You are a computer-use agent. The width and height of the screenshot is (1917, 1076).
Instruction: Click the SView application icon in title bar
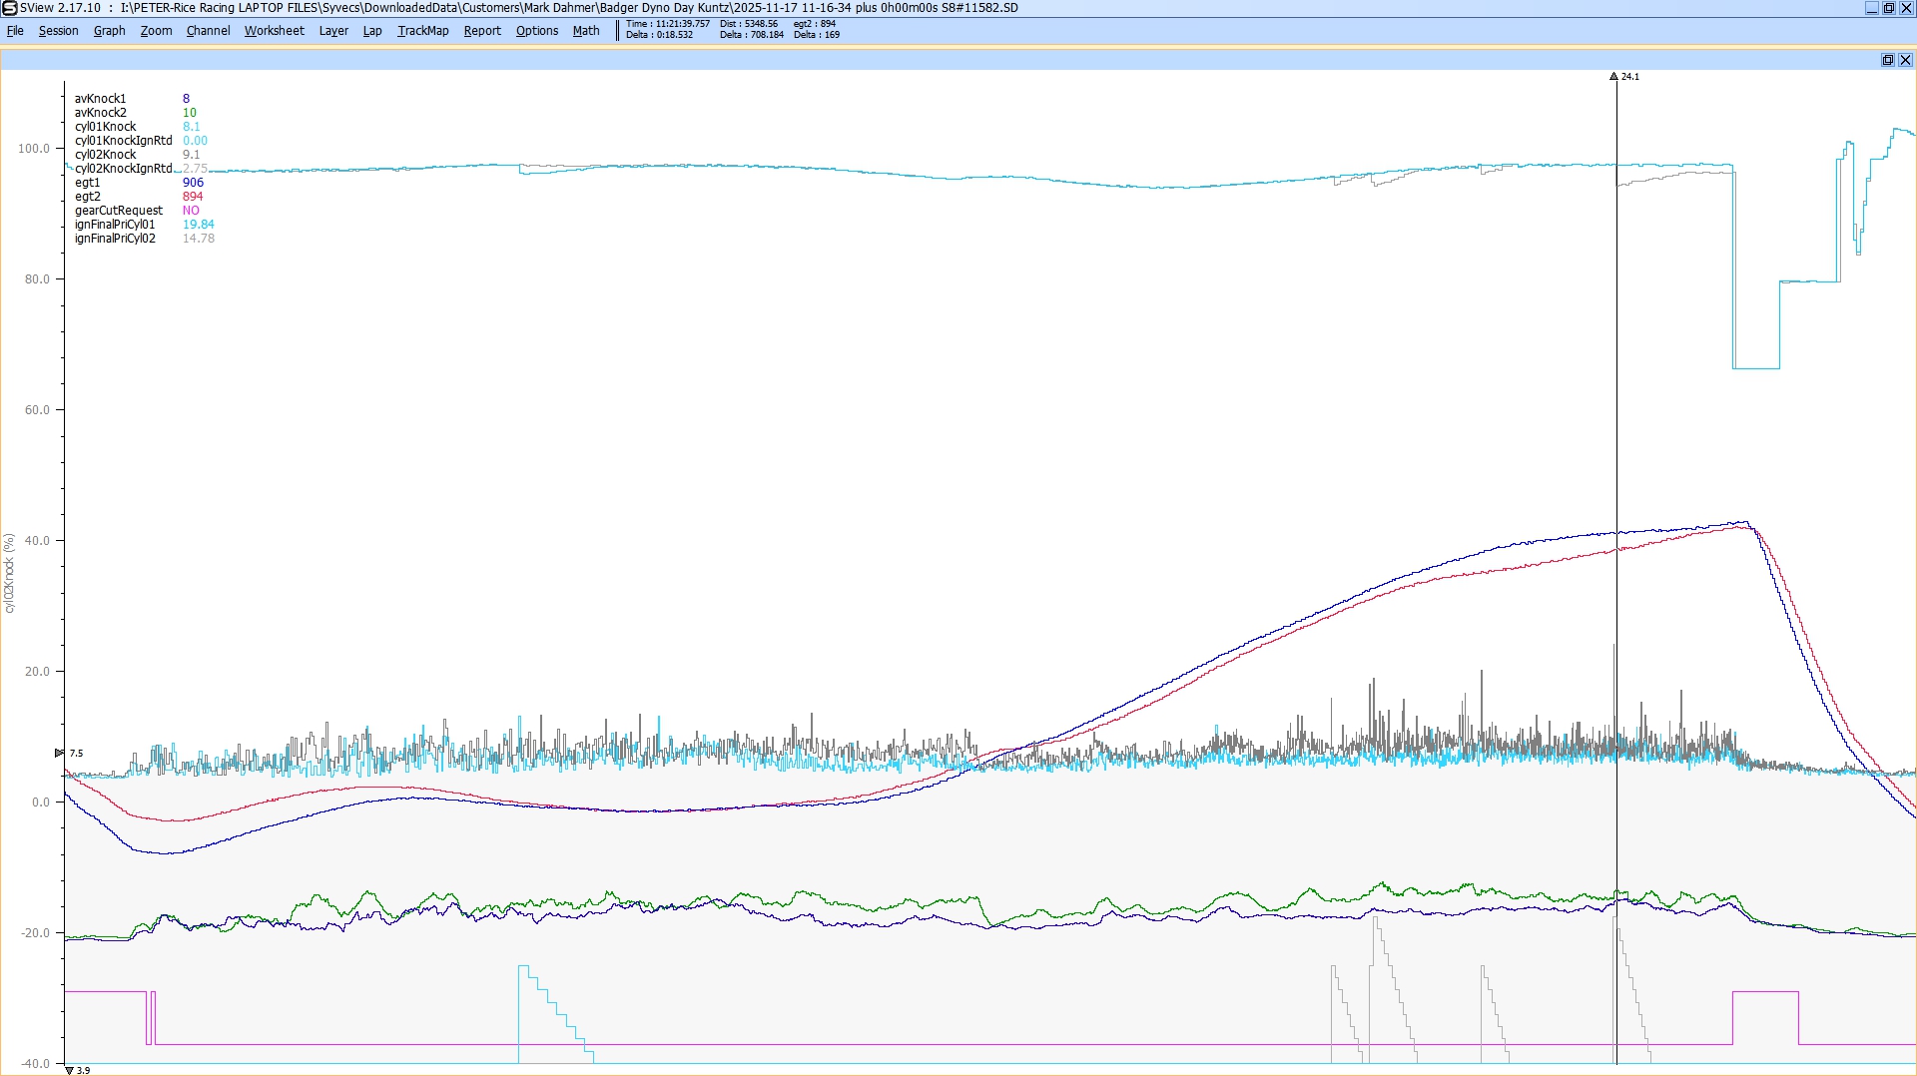(9, 8)
